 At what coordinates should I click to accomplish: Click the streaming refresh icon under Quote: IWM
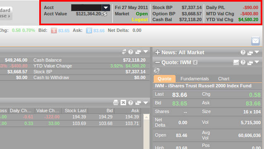(x=157, y=70)
